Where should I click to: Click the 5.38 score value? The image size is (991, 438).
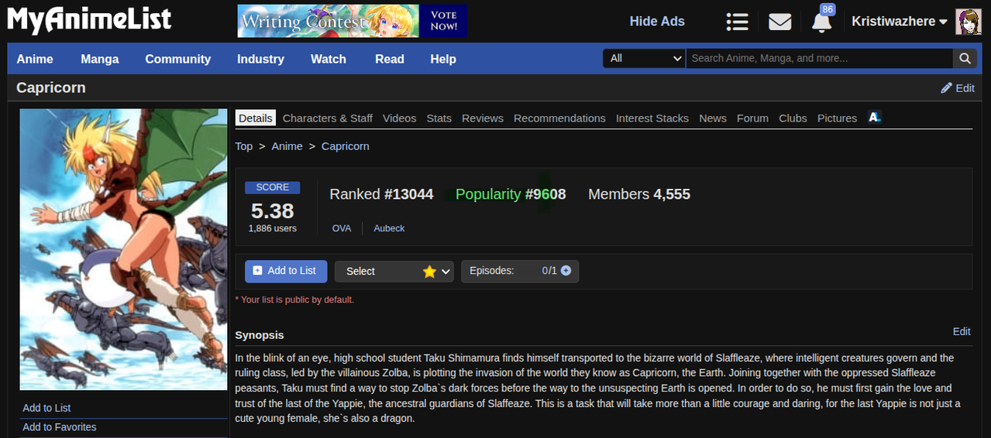click(273, 210)
